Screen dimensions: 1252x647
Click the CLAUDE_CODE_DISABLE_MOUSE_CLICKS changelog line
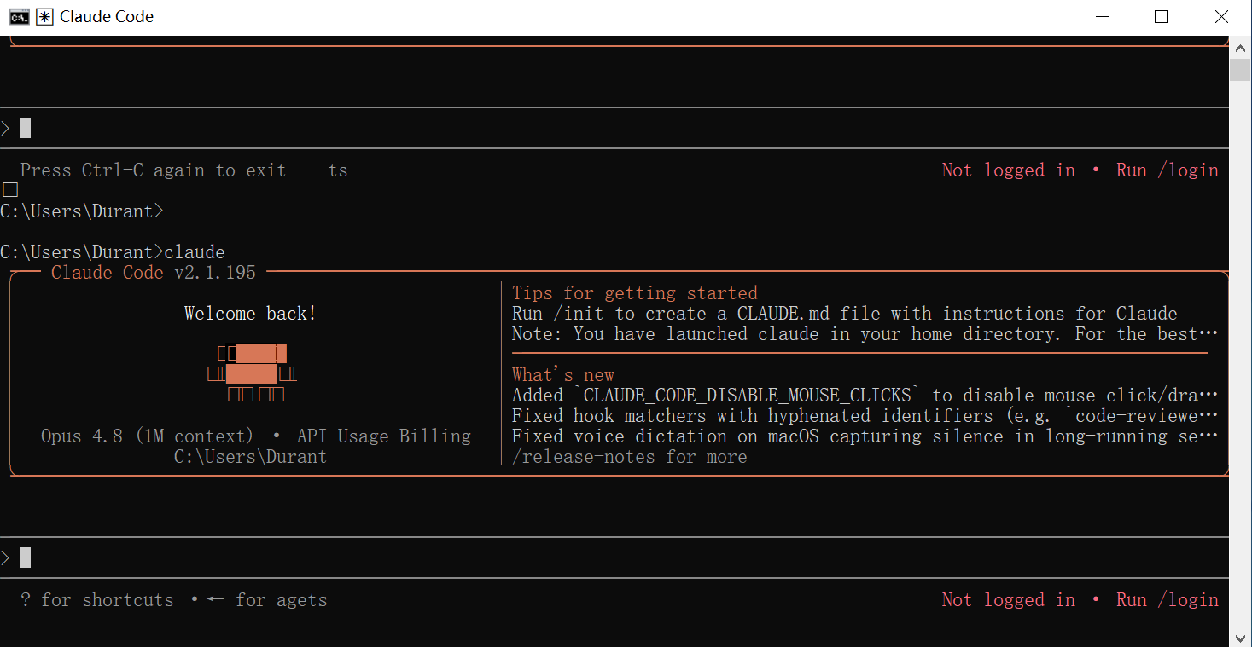tap(865, 396)
